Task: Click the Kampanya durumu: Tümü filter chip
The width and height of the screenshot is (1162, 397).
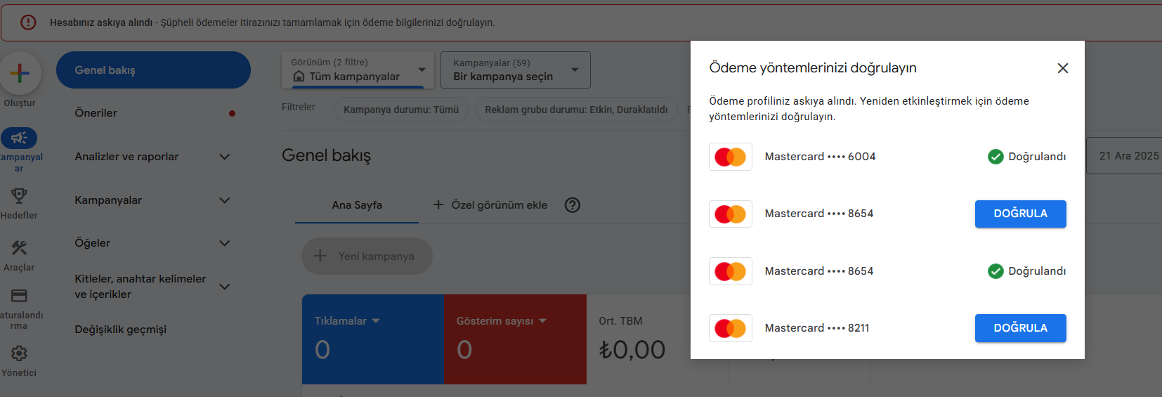Action: click(x=401, y=110)
